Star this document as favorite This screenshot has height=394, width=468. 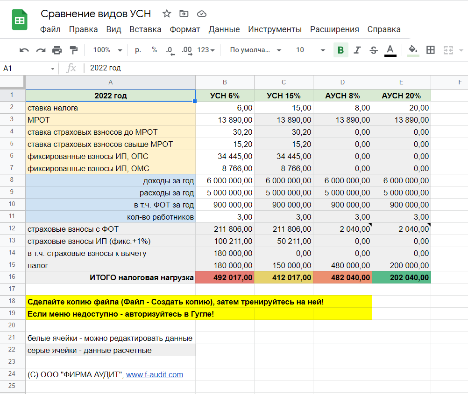(167, 14)
